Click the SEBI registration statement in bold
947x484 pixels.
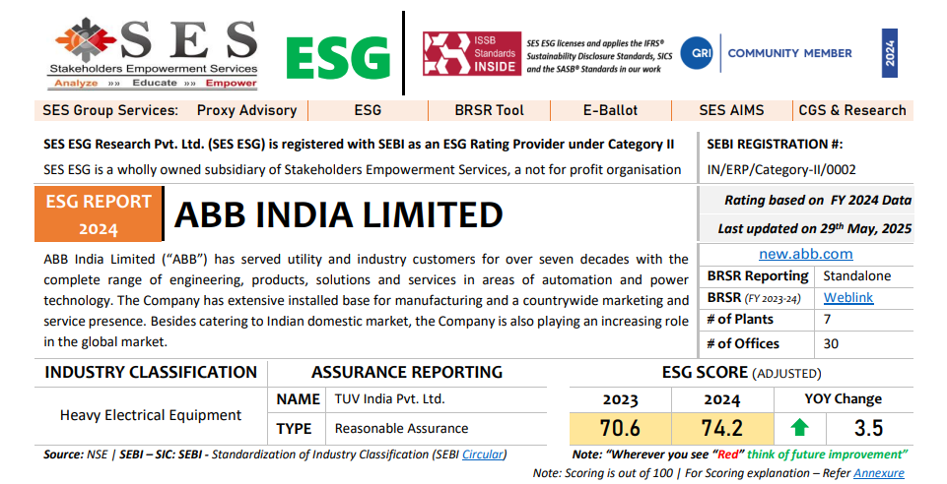click(x=359, y=144)
